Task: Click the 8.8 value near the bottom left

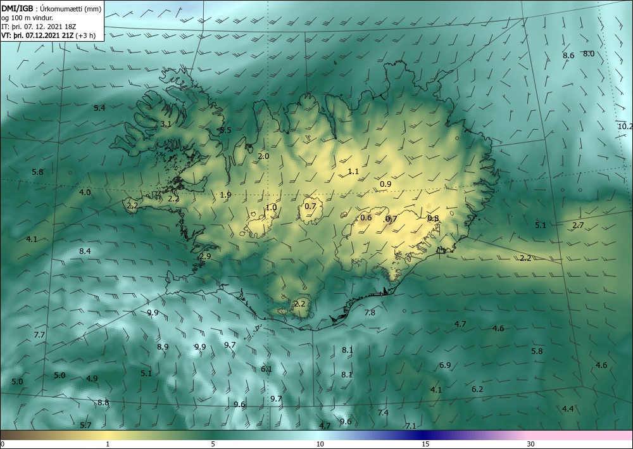Action: click(x=103, y=403)
